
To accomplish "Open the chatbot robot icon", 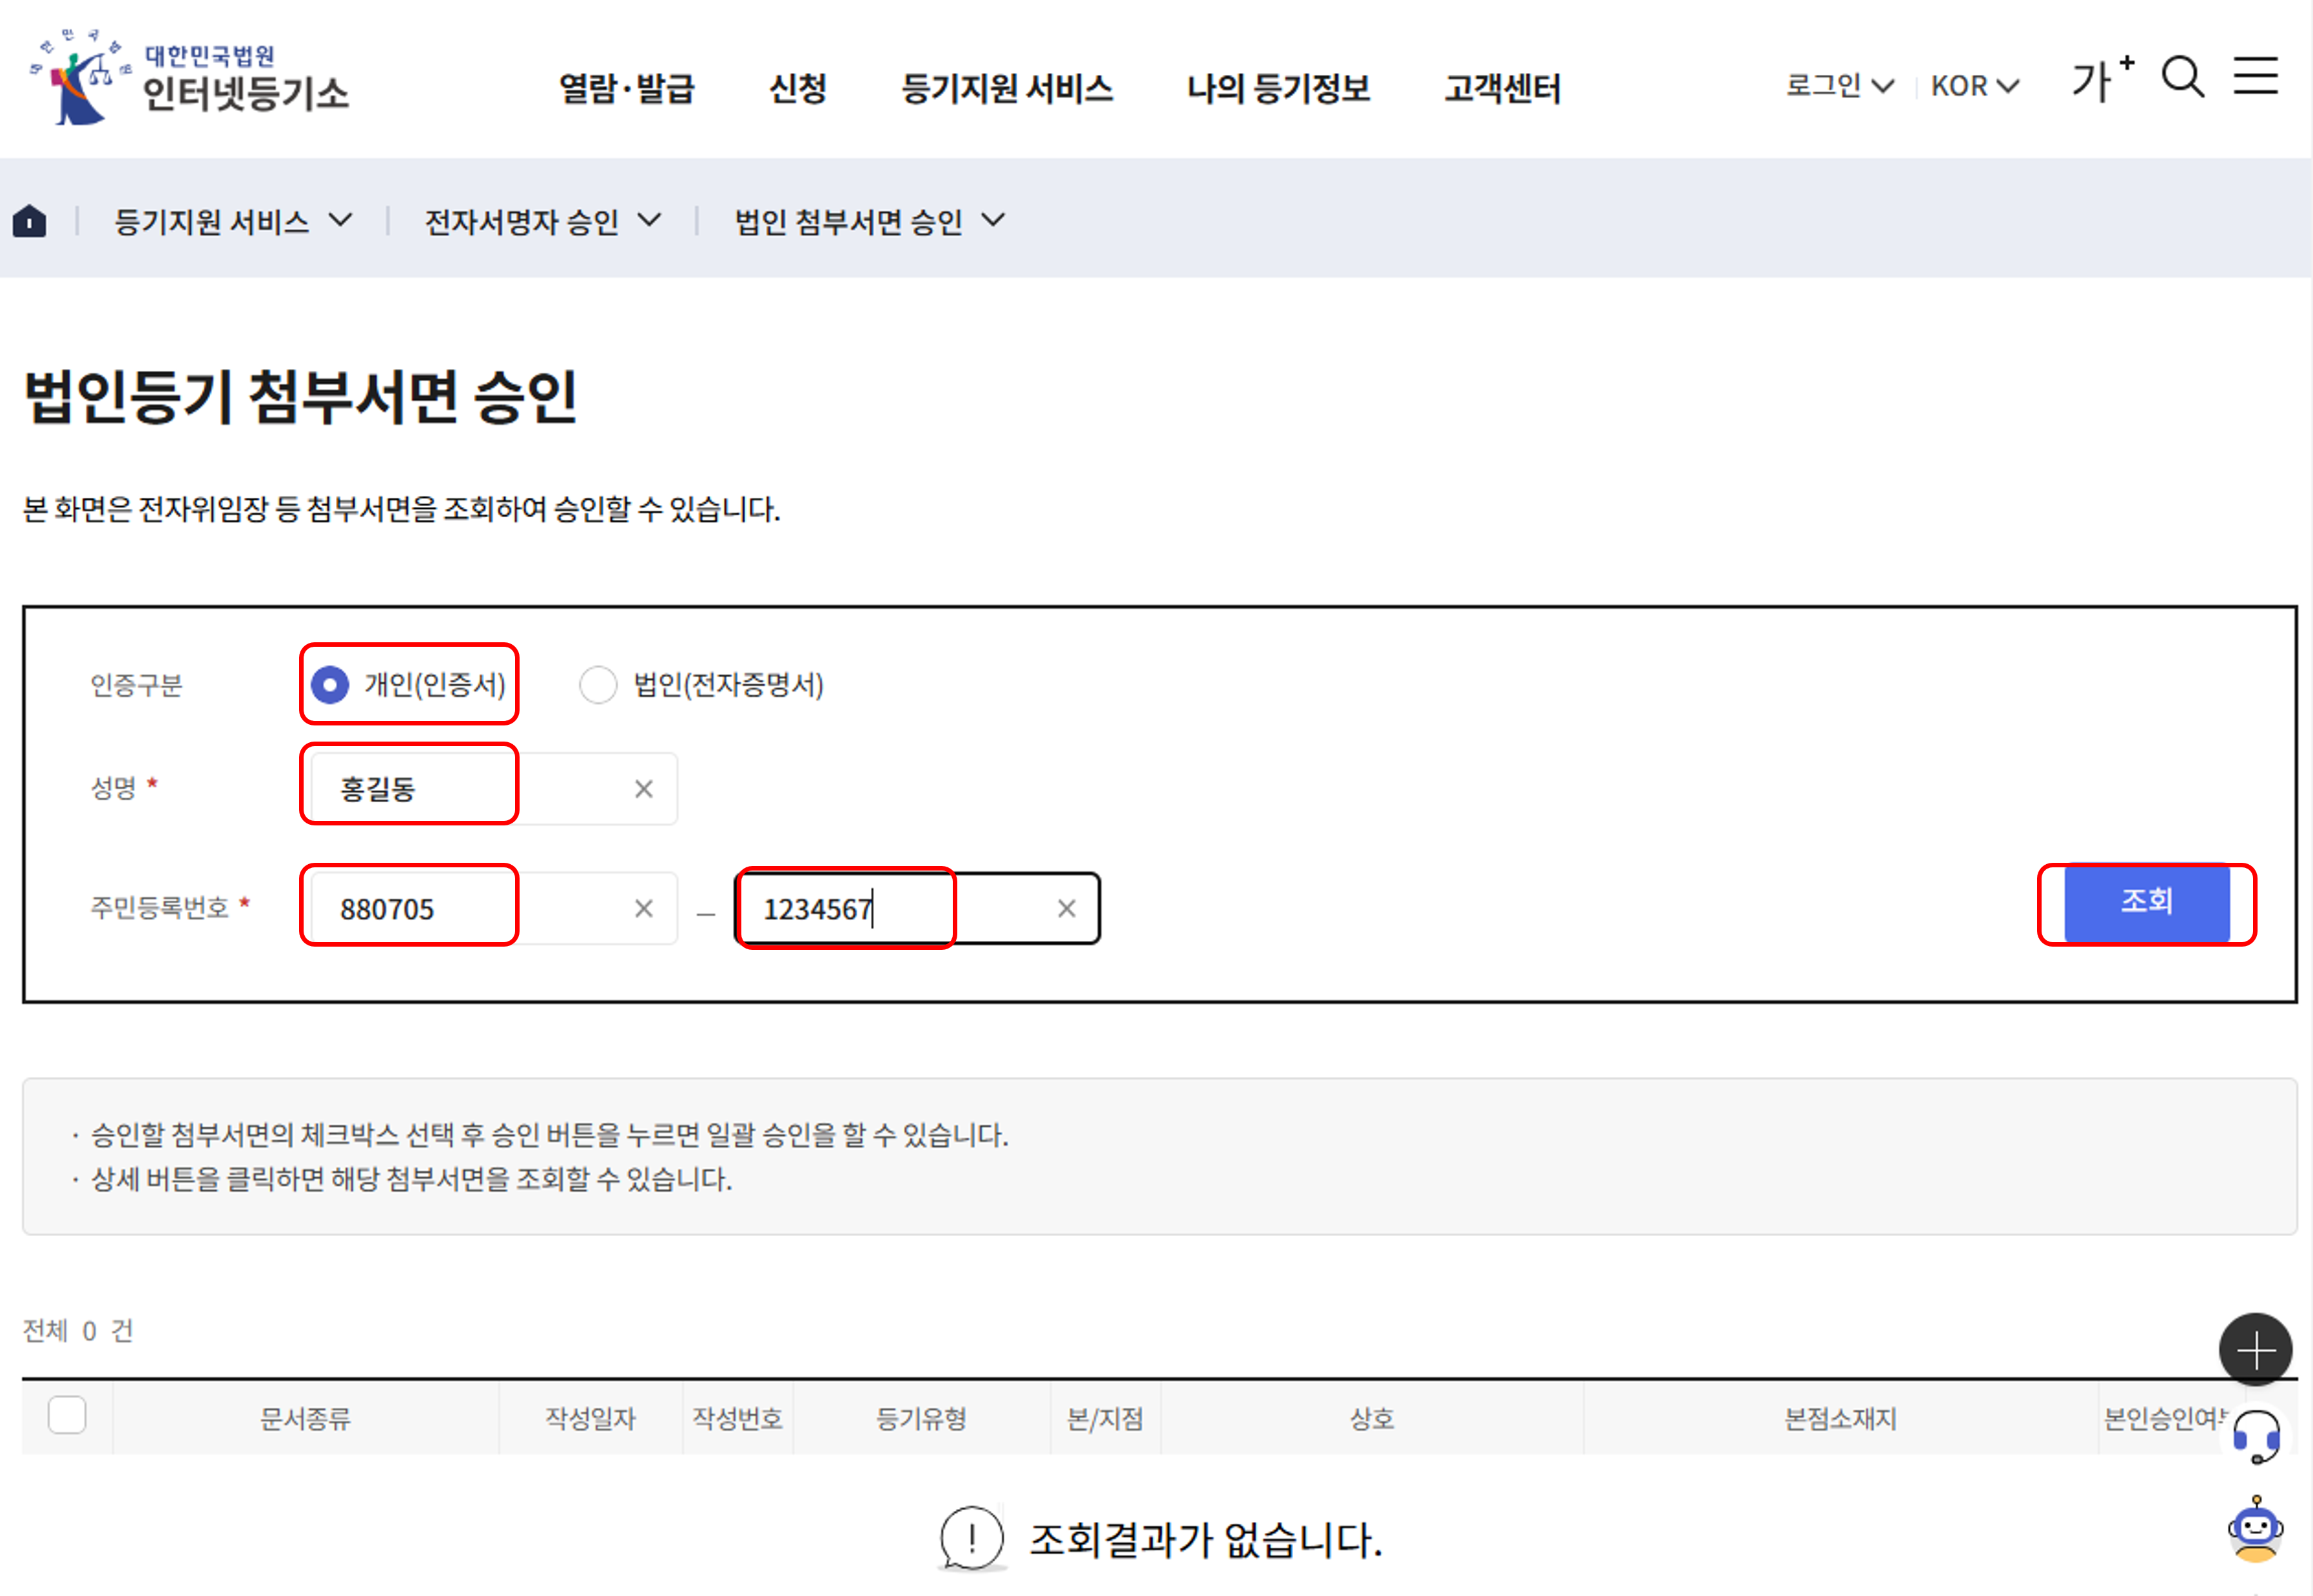I will coord(2255,1529).
